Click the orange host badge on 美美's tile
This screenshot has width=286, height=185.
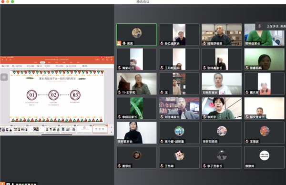point(119,43)
